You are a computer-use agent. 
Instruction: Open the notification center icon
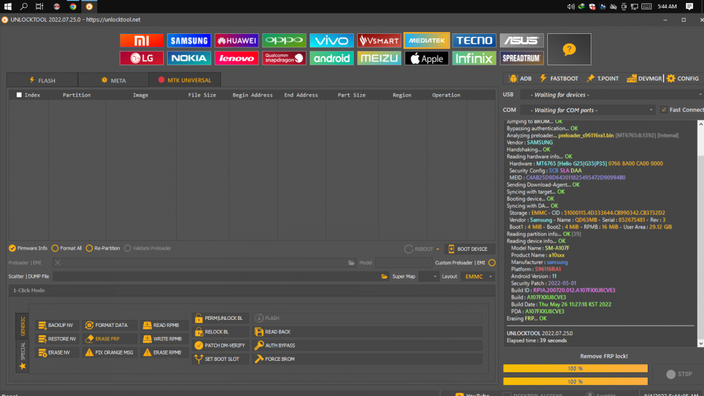pyautogui.click(x=690, y=6)
